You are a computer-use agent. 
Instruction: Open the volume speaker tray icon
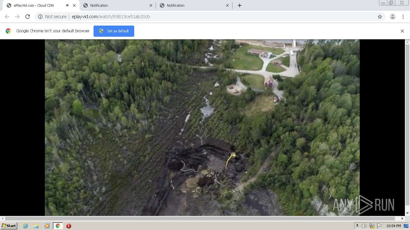click(364, 226)
